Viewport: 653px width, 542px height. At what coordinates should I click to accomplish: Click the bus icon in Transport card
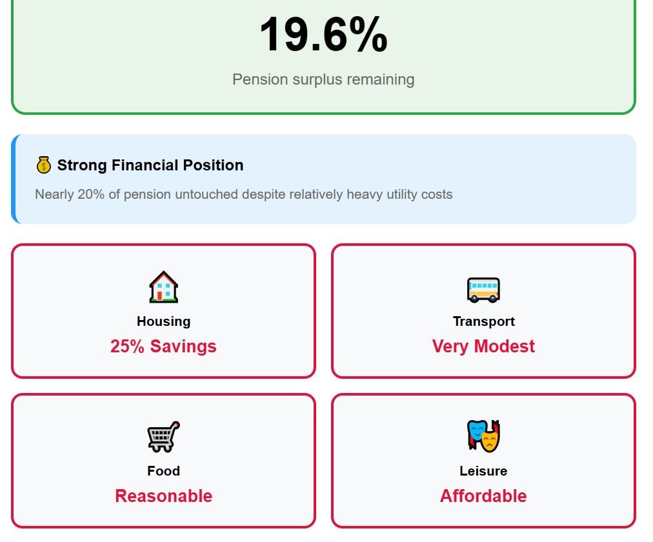click(x=483, y=290)
